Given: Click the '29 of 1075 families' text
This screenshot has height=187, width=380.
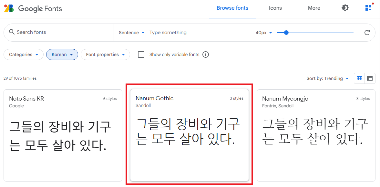Looking at the screenshot, I should click(x=20, y=78).
